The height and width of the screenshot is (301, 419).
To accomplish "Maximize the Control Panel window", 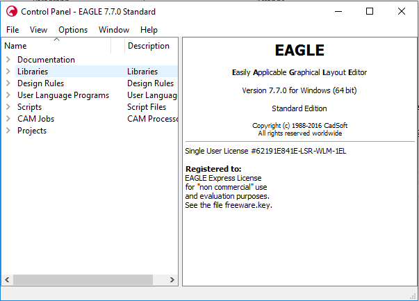I will coord(370,12).
